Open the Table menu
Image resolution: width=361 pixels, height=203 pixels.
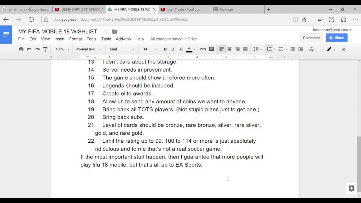106,39
